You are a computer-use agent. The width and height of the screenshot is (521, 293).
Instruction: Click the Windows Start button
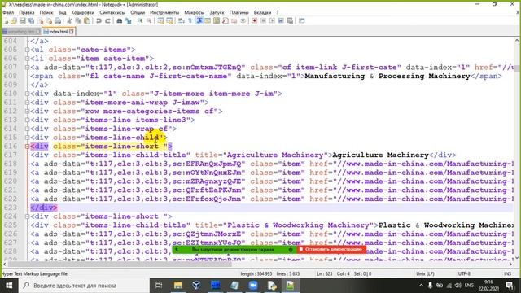[x=9, y=286]
